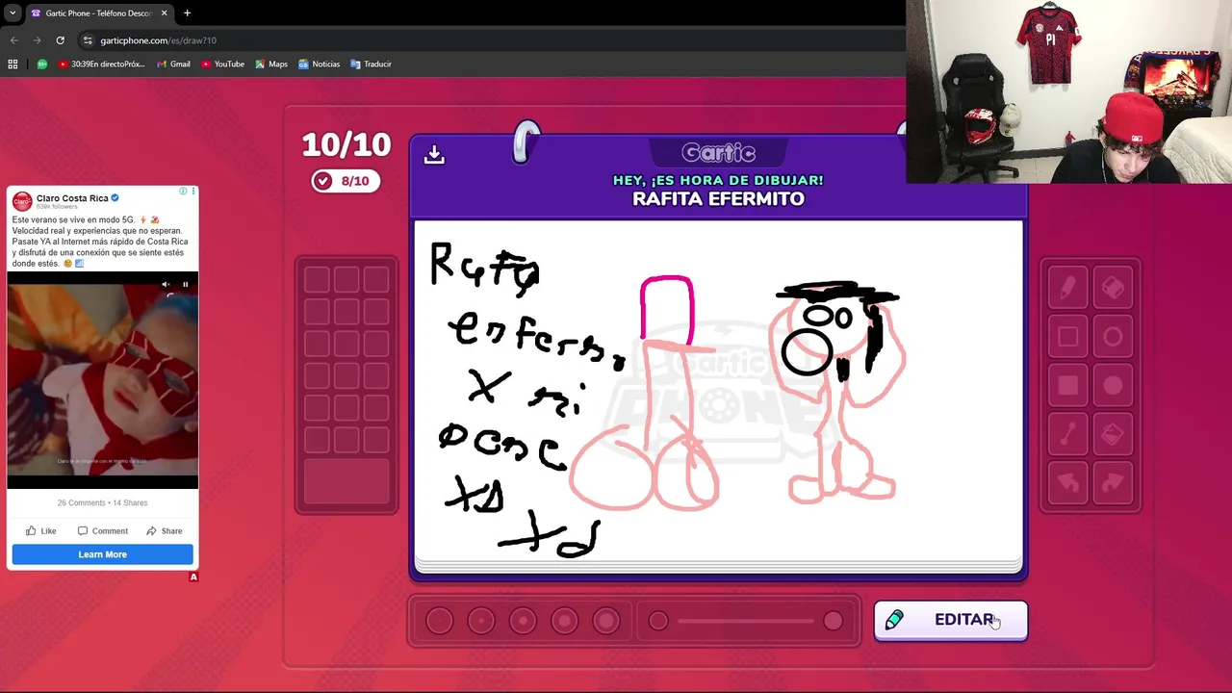1232x693 pixels.
Task: Select the filled circle shape tool
Action: coord(1113,386)
